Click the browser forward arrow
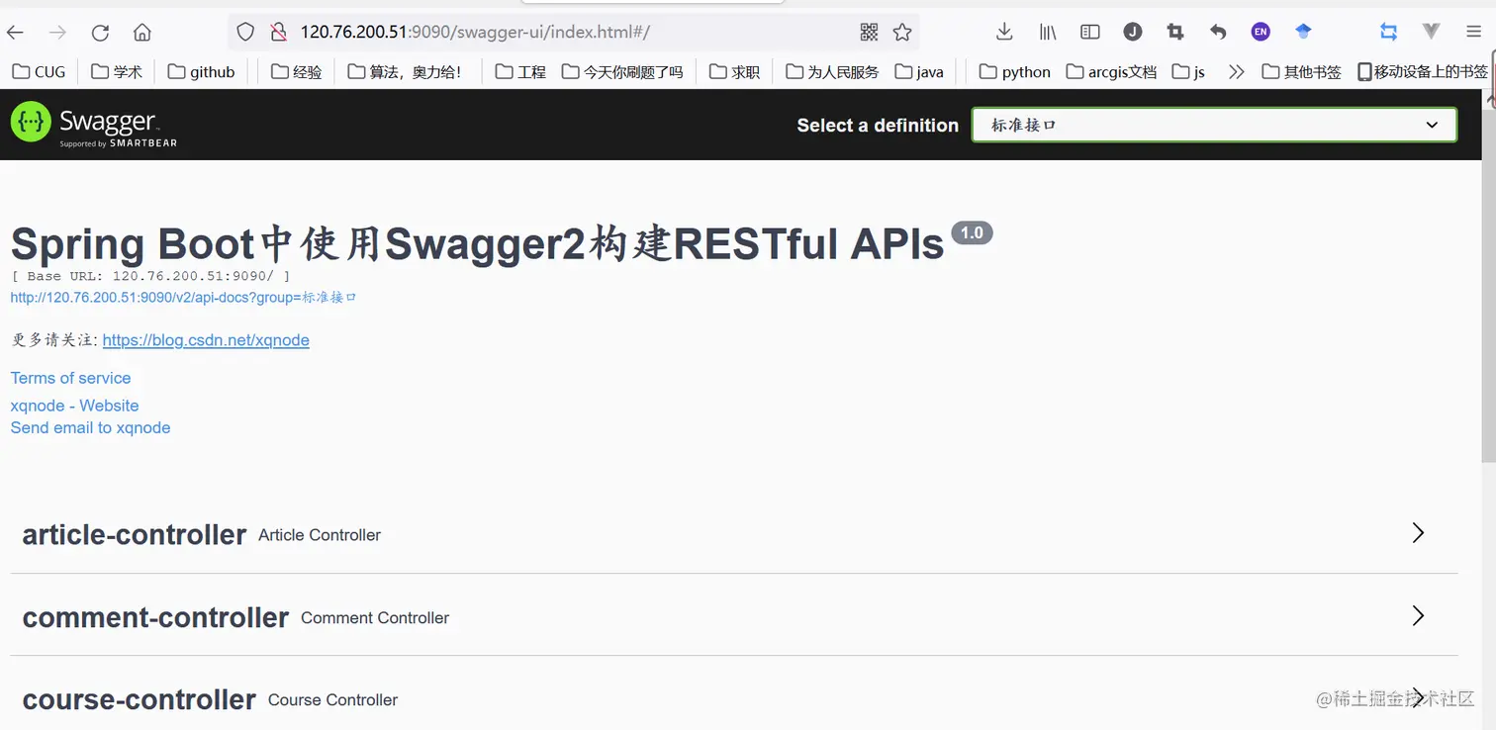This screenshot has width=1496, height=730. click(x=57, y=33)
